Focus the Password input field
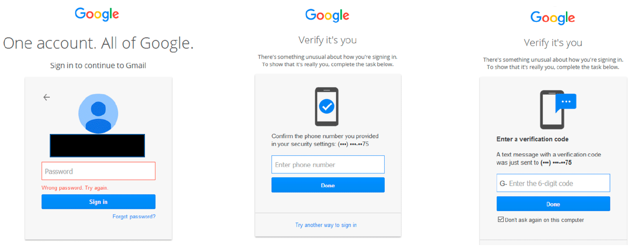The height and width of the screenshot is (246, 632). [x=98, y=171]
